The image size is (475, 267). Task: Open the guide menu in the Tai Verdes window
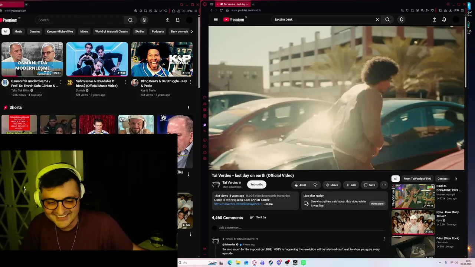click(216, 20)
